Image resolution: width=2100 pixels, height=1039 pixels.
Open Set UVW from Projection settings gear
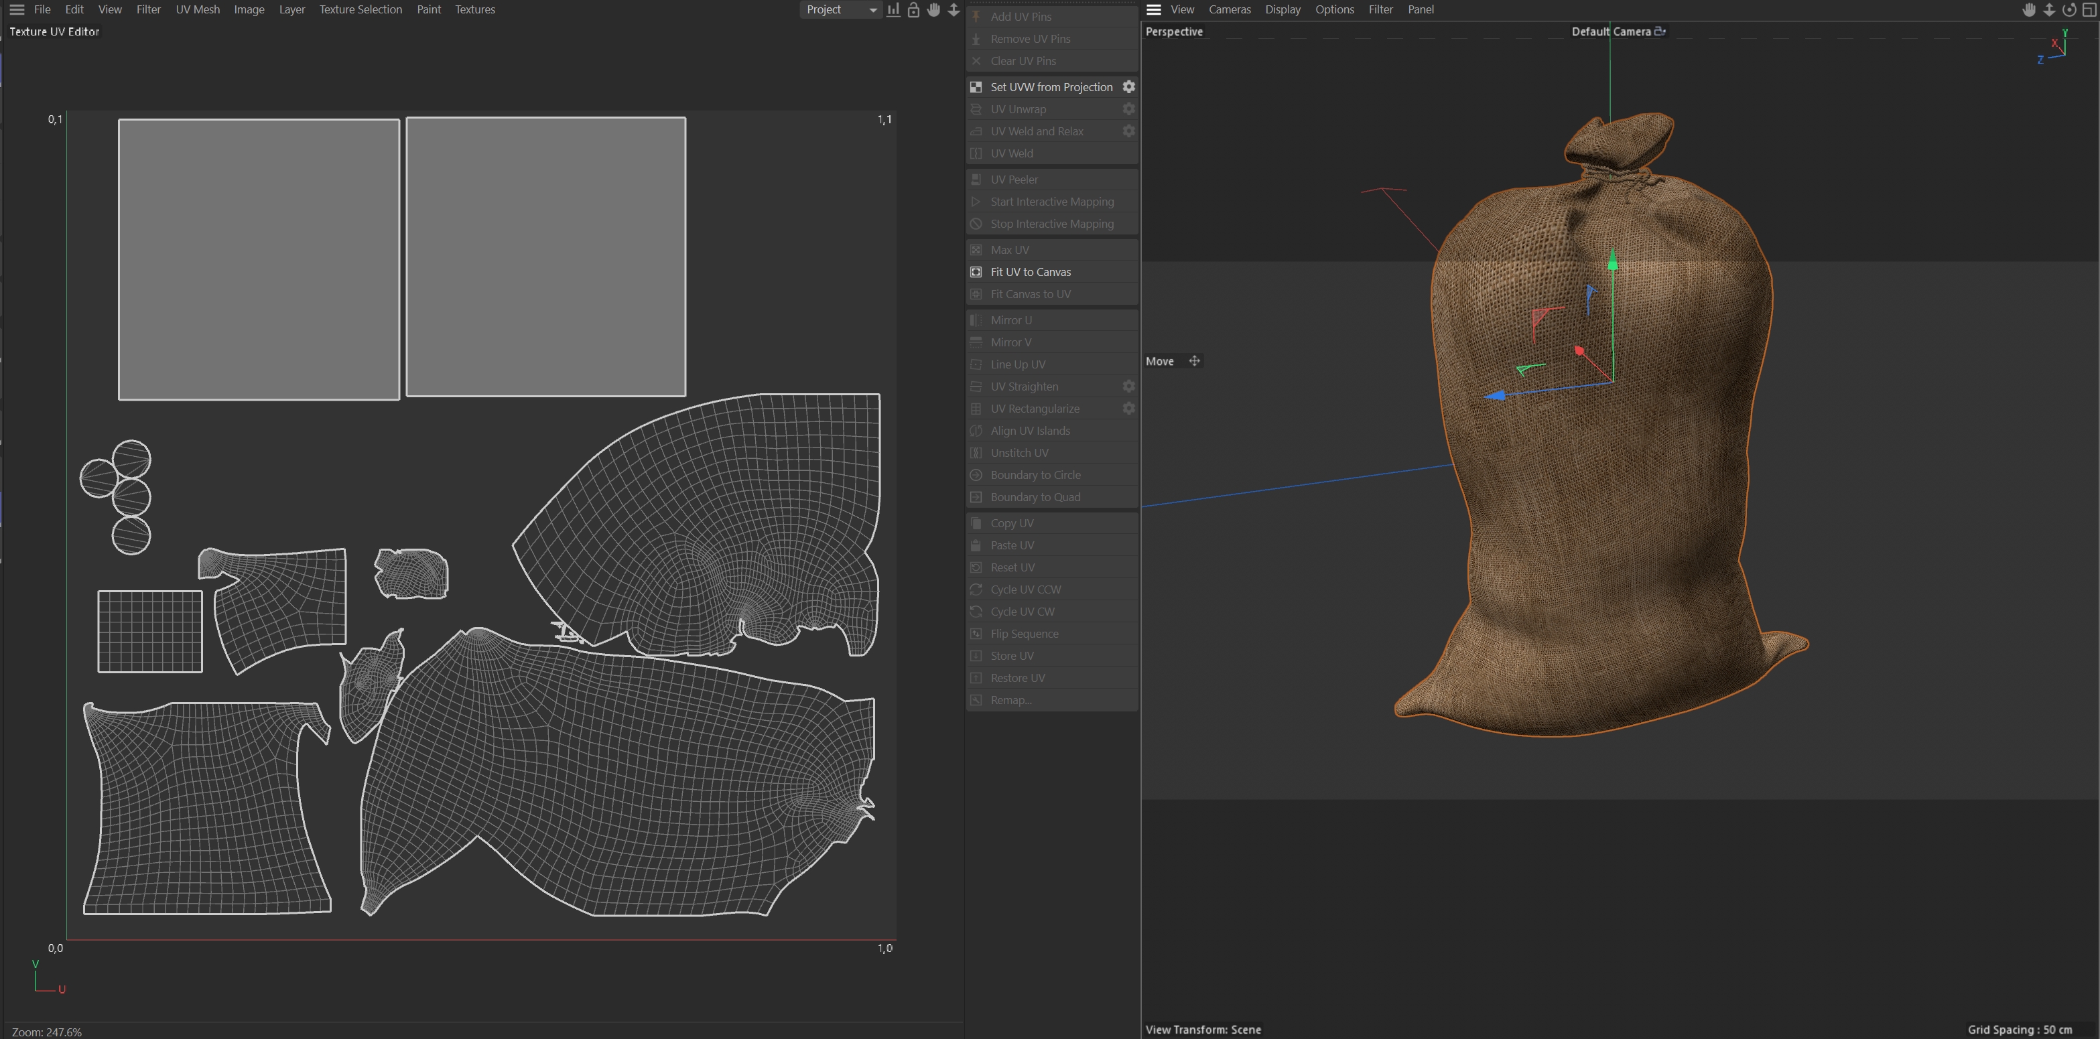(x=1128, y=86)
